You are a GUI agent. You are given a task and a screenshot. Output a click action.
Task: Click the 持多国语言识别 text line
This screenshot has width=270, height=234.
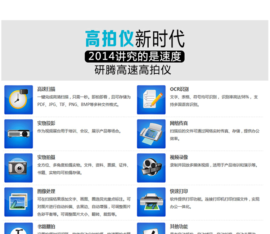(185, 104)
